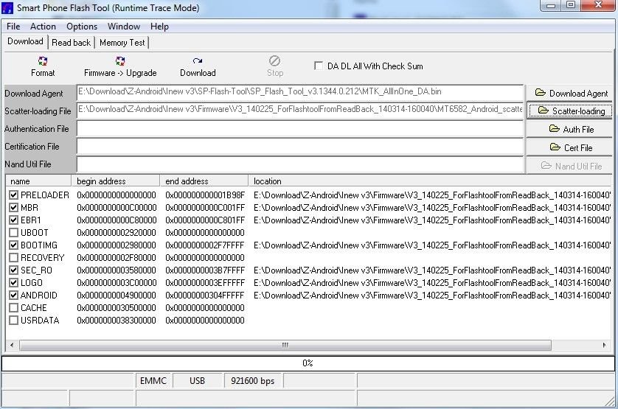This screenshot has height=409, width=618.
Task: Open the Window menu
Action: (124, 27)
